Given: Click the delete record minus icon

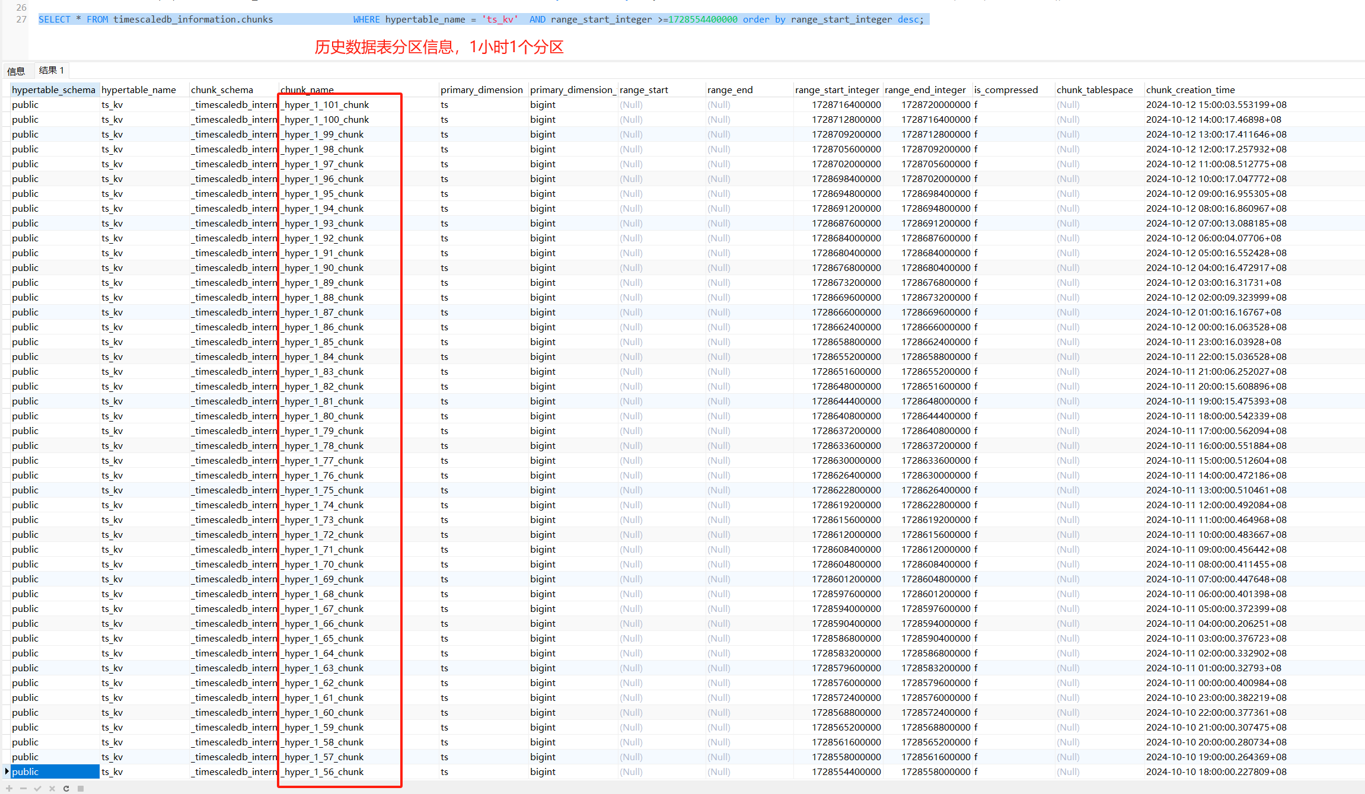Looking at the screenshot, I should tap(23, 788).
